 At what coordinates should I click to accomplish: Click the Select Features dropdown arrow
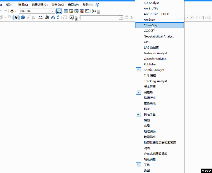[5, 18]
